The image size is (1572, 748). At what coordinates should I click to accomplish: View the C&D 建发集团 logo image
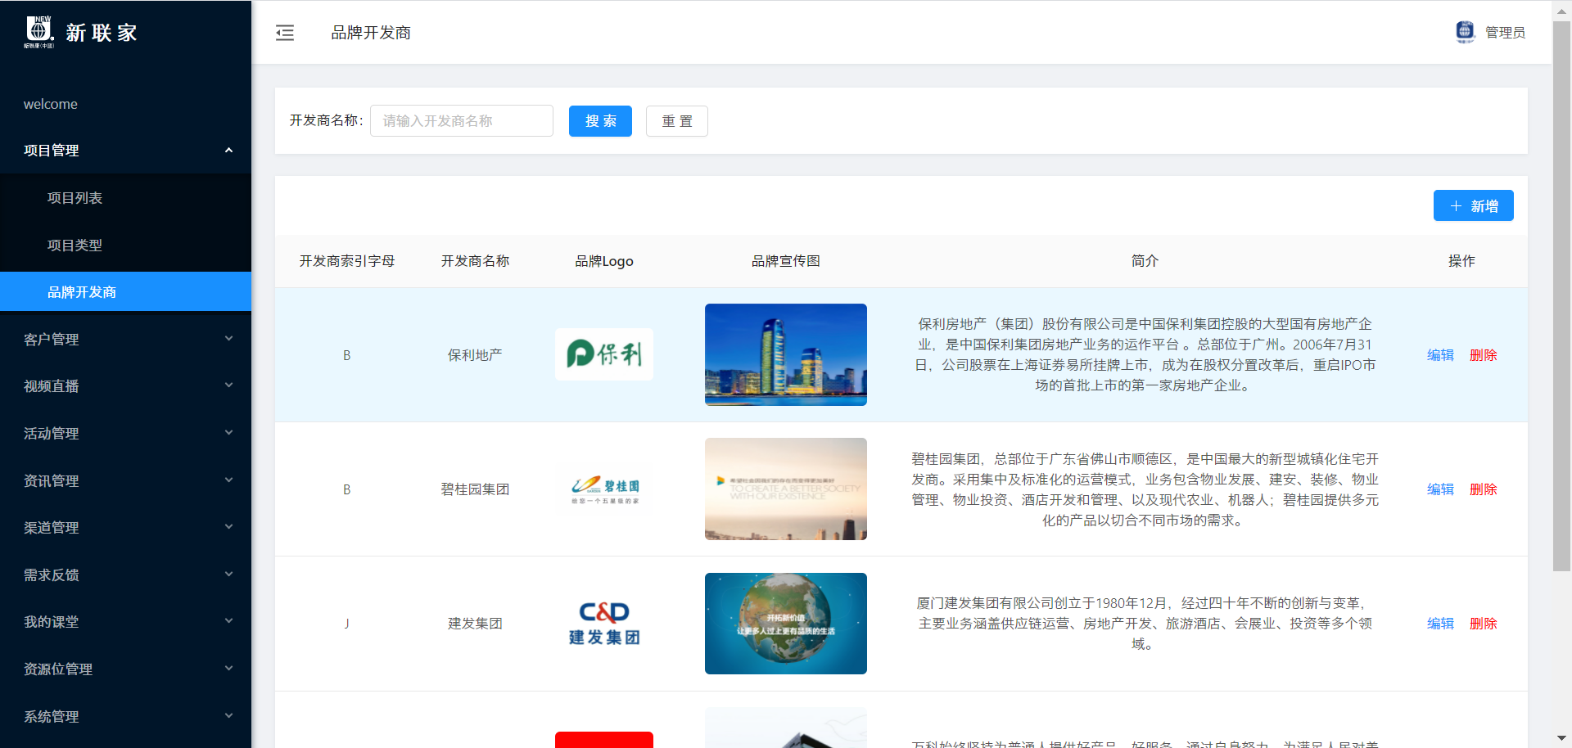click(x=604, y=624)
